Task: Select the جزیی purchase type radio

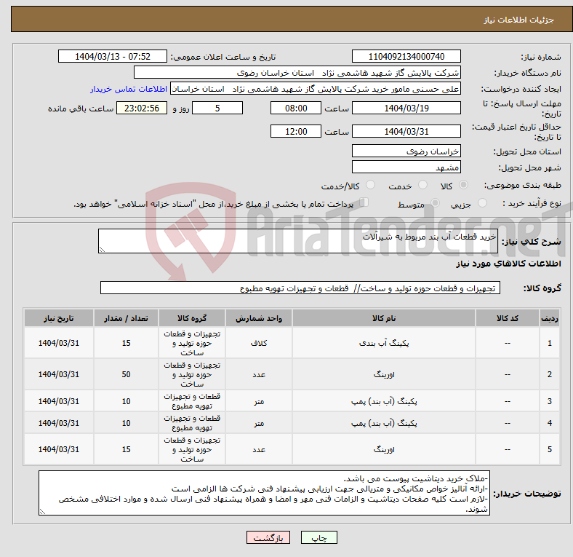Action: pyautogui.click(x=482, y=202)
